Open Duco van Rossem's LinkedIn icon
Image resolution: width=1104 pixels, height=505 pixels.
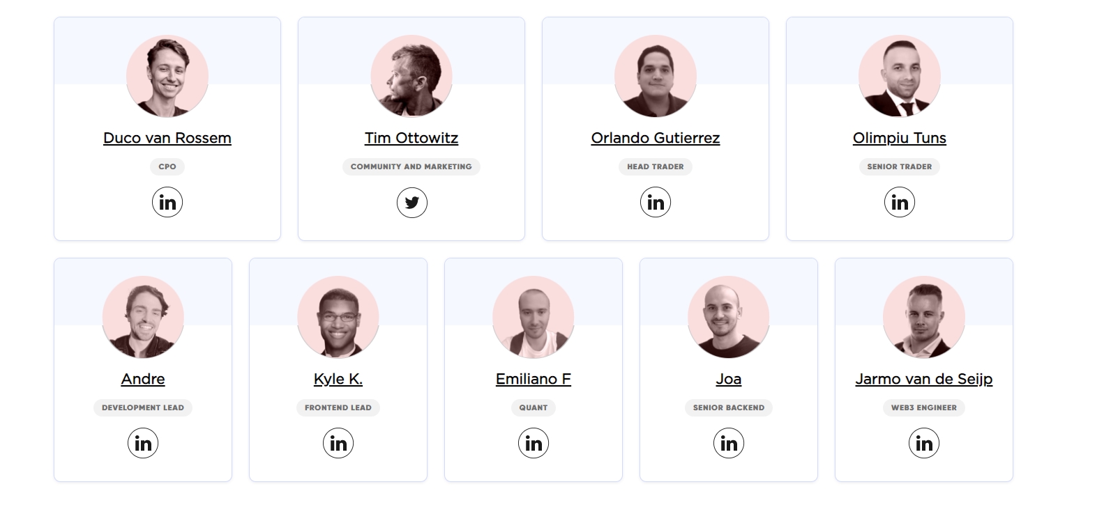coord(167,203)
